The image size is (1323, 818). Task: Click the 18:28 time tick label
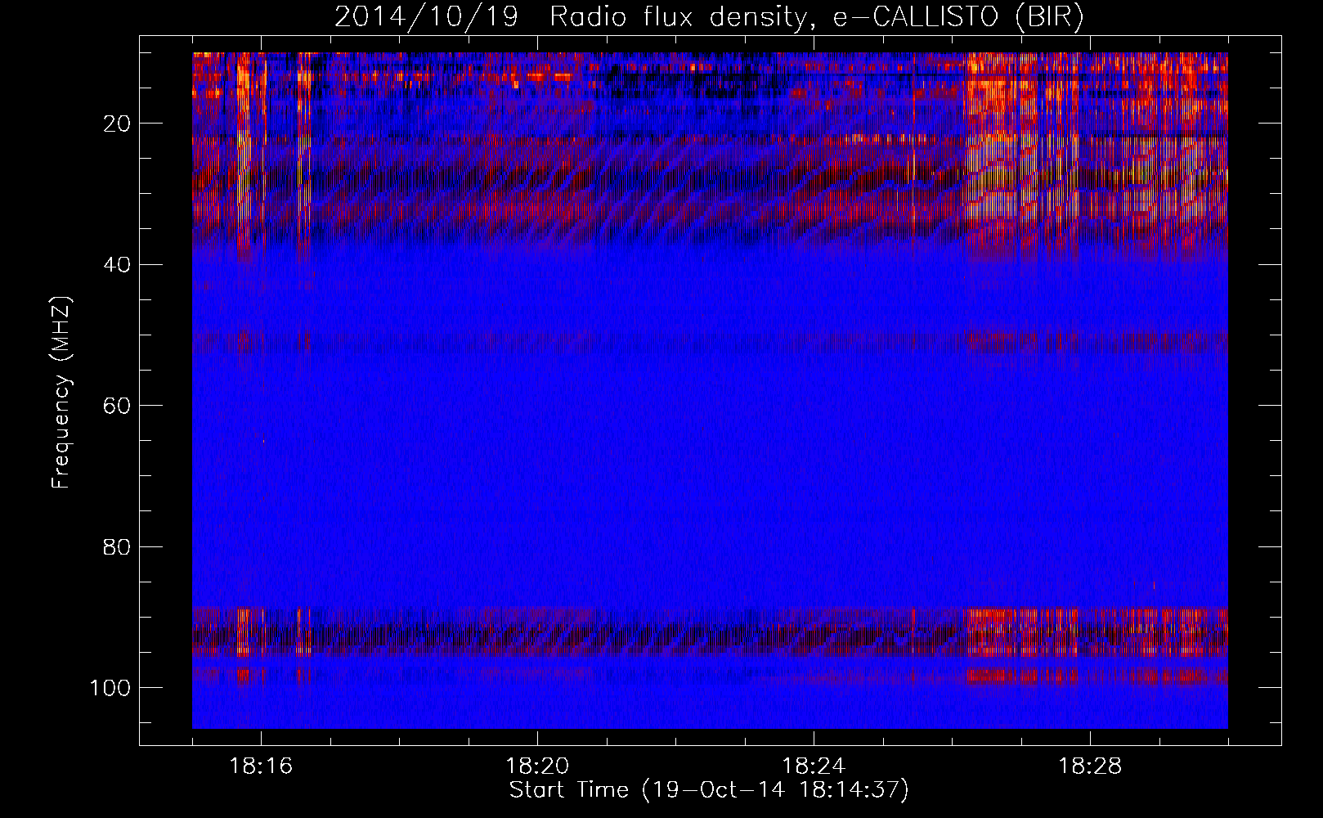pyautogui.click(x=1090, y=766)
